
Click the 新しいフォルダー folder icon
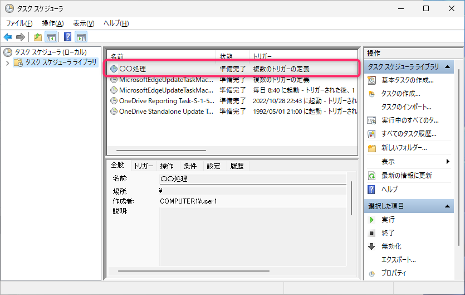click(372, 148)
